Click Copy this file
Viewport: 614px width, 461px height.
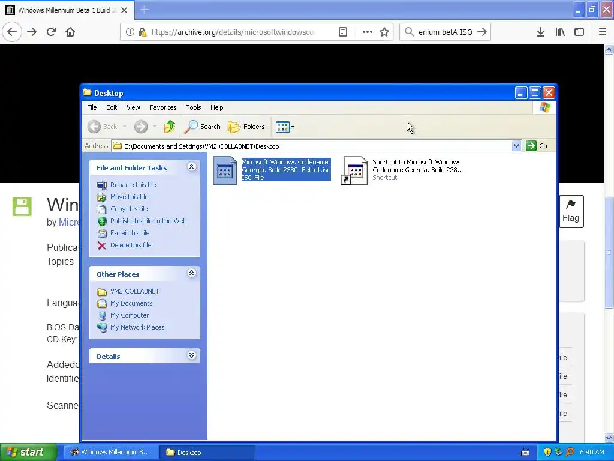point(129,209)
